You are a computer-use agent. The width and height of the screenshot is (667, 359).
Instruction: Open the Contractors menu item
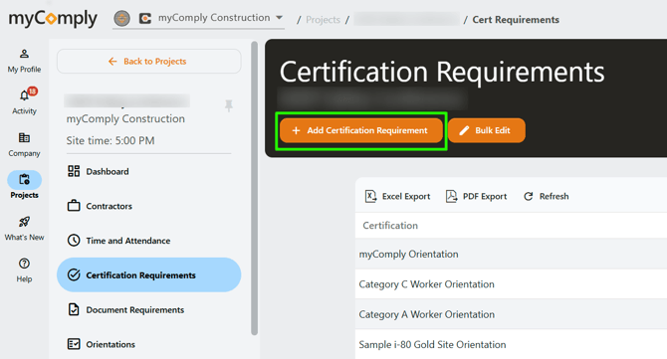[x=149, y=206]
